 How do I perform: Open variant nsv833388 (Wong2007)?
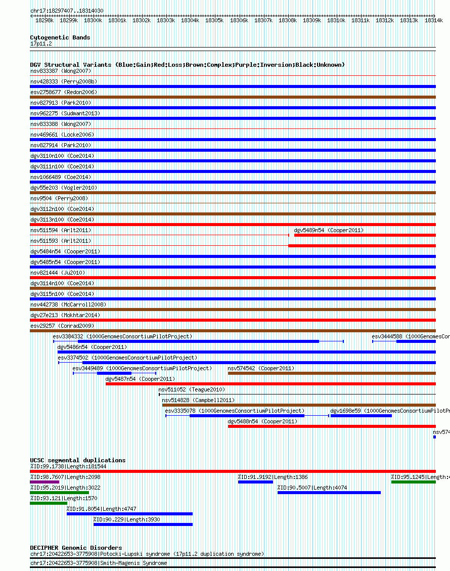point(61,124)
